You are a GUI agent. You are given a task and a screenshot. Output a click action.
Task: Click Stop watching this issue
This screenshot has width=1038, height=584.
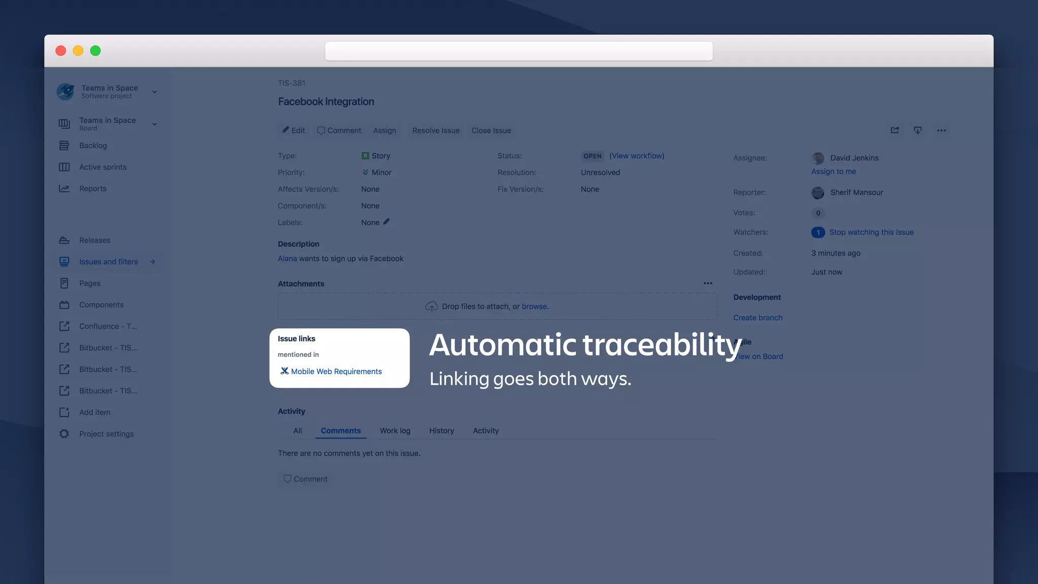coord(871,232)
